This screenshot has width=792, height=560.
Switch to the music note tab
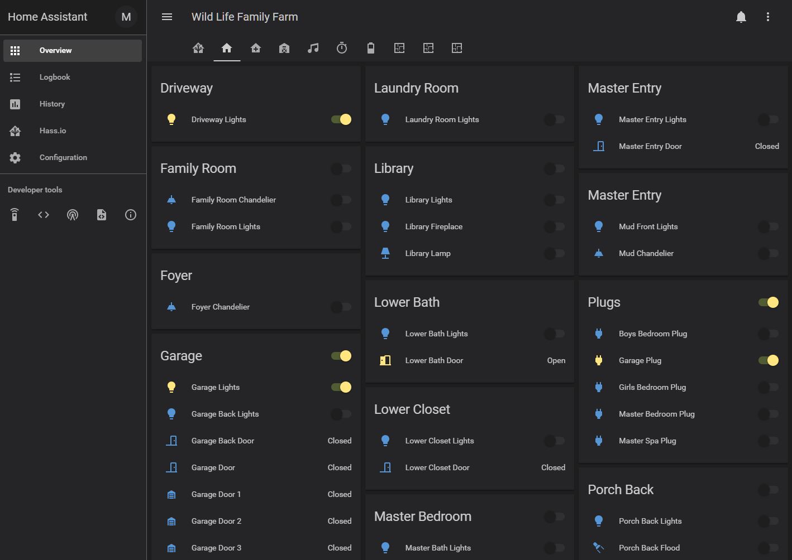pos(313,48)
